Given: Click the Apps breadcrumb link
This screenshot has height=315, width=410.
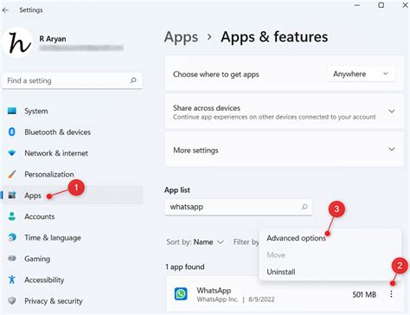Looking at the screenshot, I should pos(181,37).
